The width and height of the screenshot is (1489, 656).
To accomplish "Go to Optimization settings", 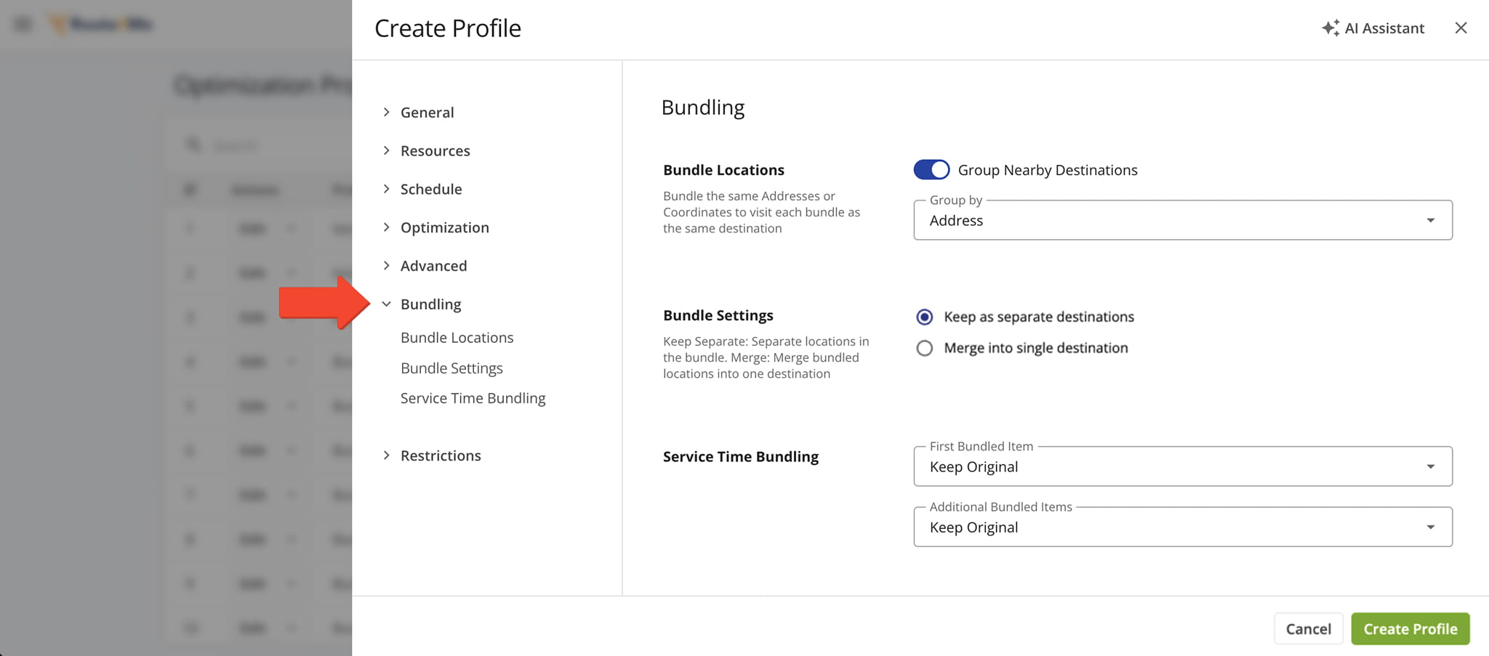I will (444, 228).
